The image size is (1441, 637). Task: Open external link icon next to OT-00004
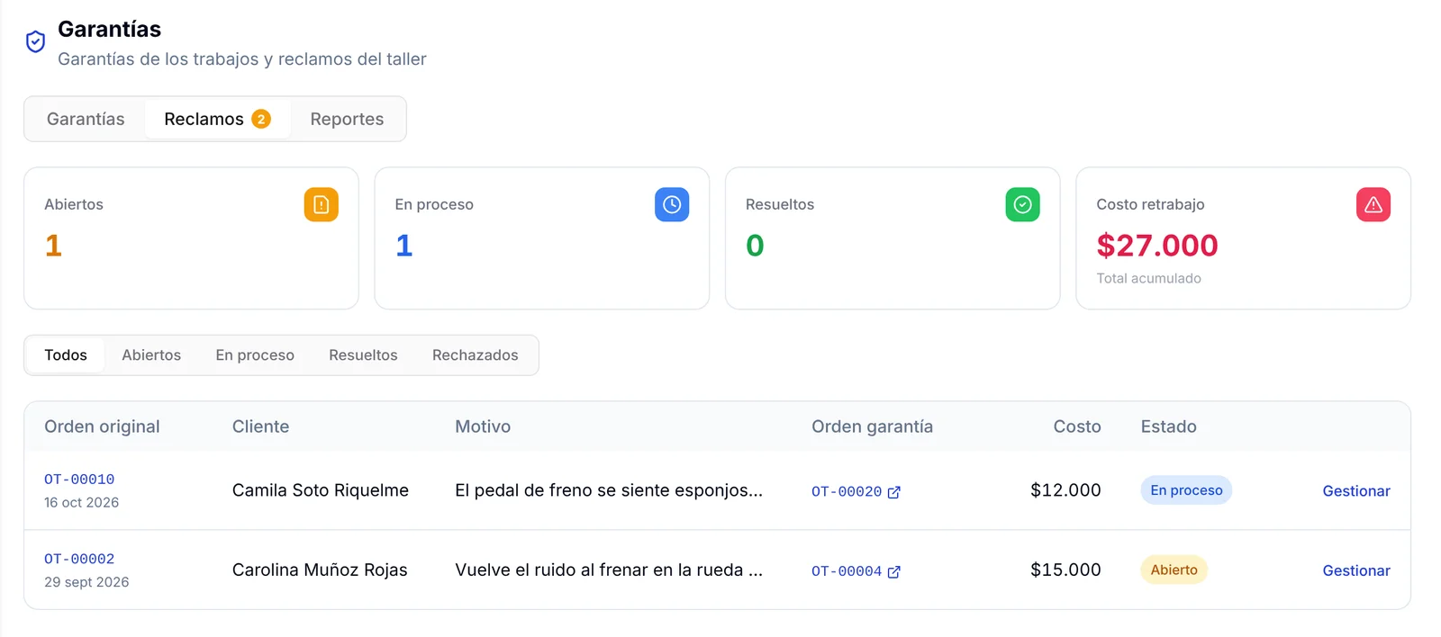tap(893, 571)
